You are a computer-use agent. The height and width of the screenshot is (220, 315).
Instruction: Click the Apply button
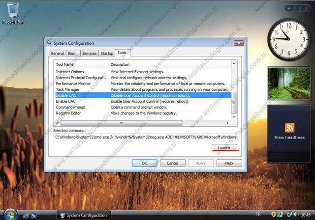point(201,163)
